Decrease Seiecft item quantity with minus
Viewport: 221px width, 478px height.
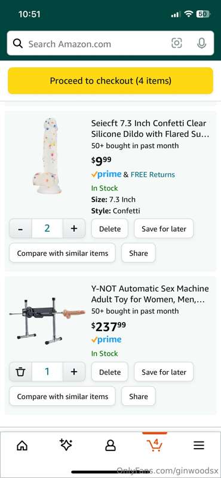click(20, 228)
